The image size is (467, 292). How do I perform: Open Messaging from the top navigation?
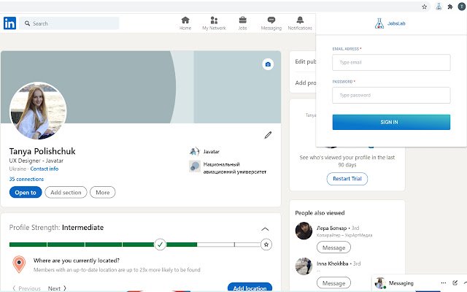(x=271, y=23)
